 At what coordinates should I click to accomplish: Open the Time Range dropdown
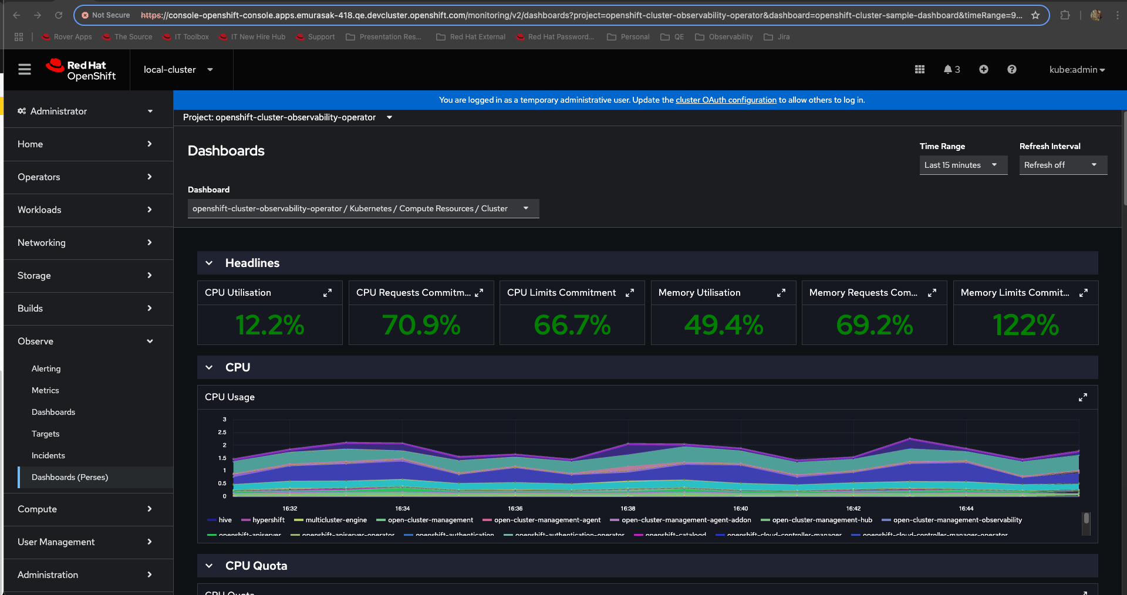[x=963, y=165]
